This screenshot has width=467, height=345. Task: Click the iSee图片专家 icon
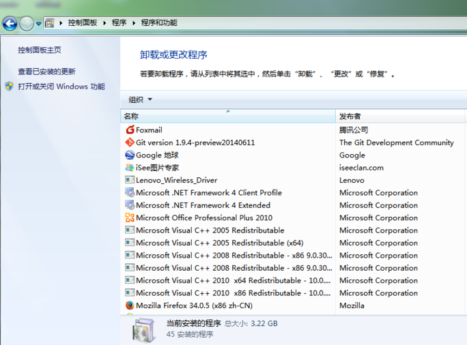[x=130, y=168]
